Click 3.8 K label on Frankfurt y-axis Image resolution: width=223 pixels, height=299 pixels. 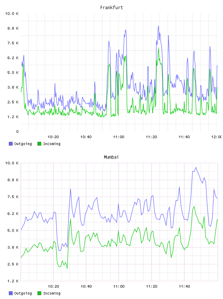point(13,87)
